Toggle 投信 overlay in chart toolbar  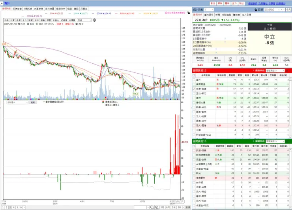coord(19,20)
